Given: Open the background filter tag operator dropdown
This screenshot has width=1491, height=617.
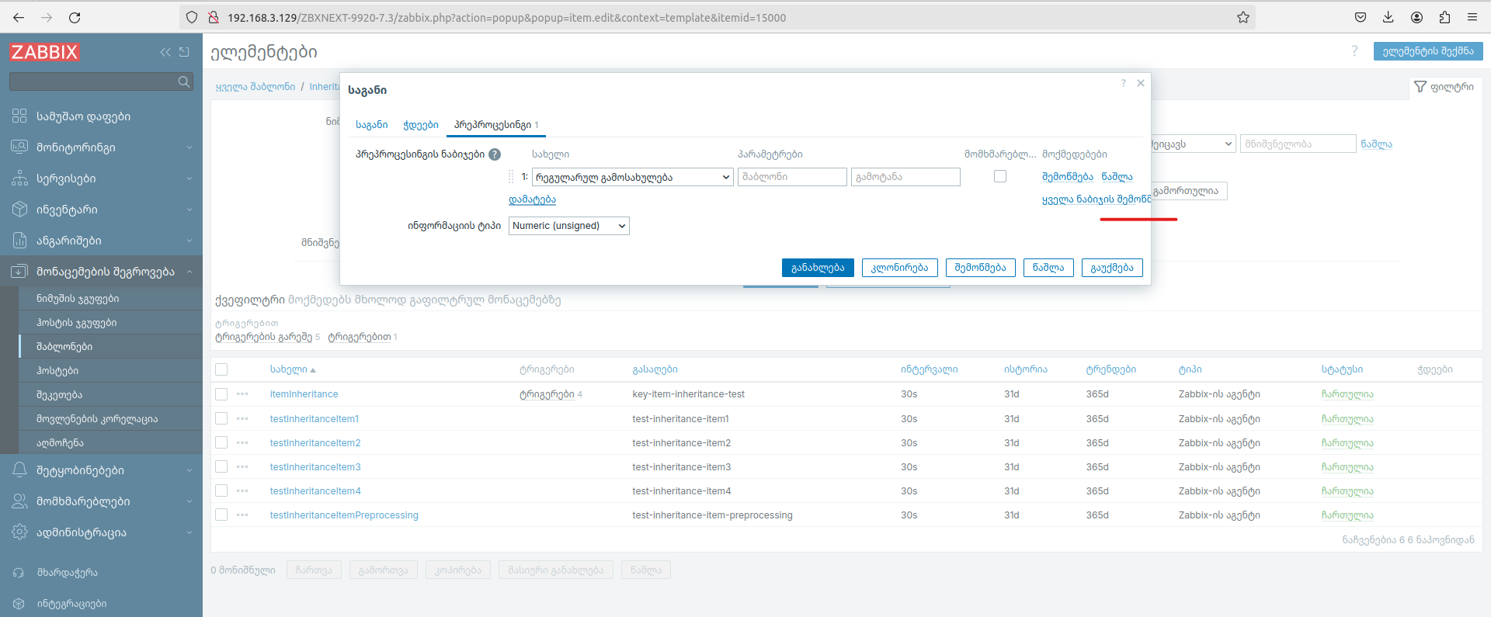Looking at the screenshot, I should (x=1193, y=144).
